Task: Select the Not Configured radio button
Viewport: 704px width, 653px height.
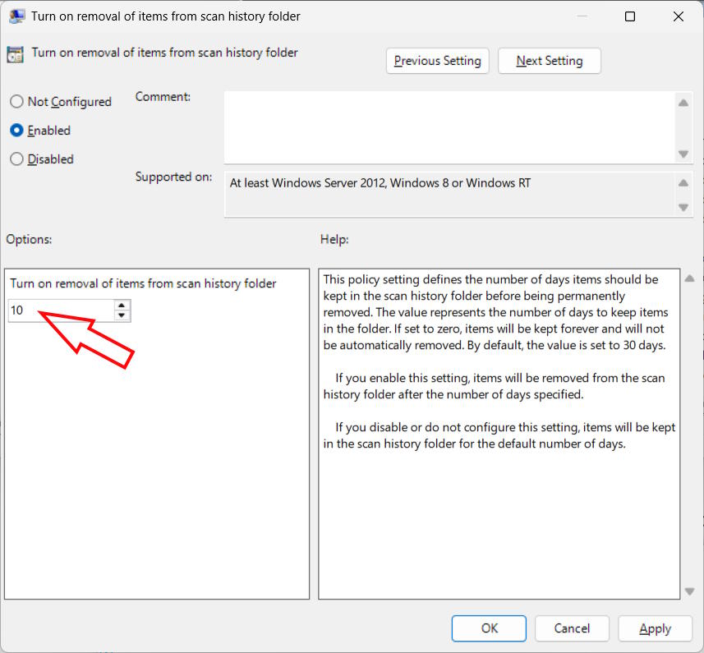Action: pyautogui.click(x=16, y=101)
